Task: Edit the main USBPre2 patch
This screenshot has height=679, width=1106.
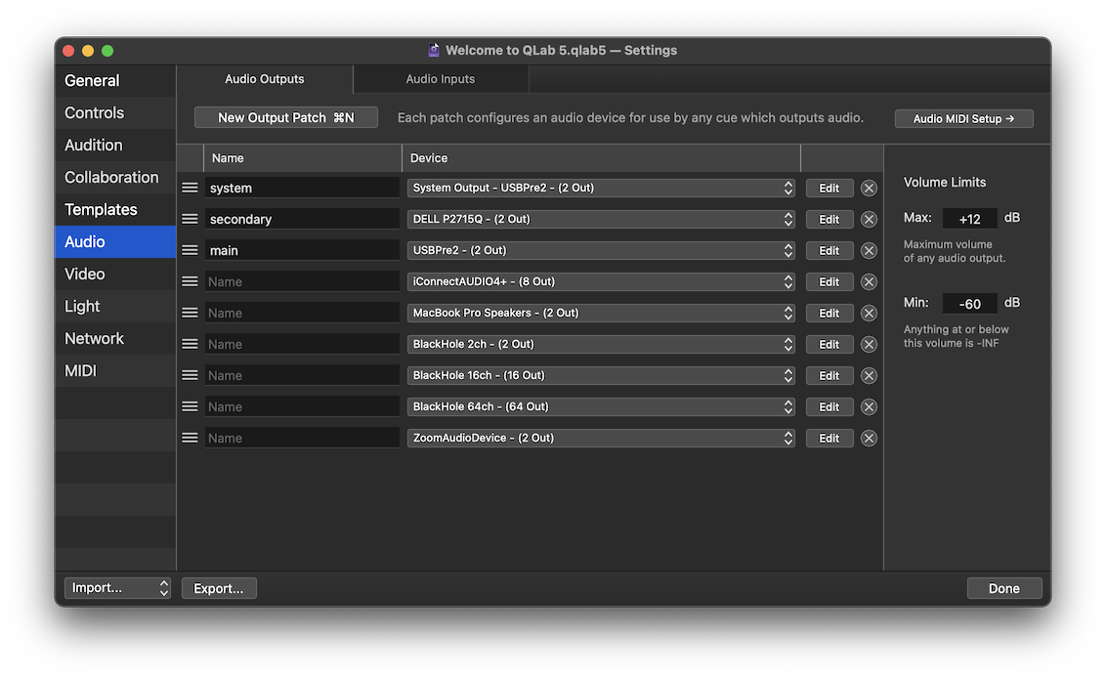Action: click(829, 250)
